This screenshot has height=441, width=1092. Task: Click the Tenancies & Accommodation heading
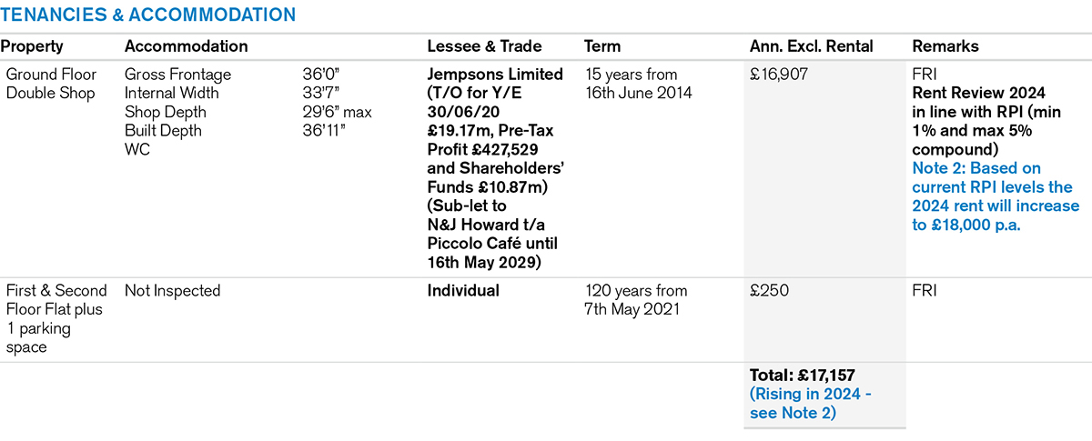click(148, 15)
